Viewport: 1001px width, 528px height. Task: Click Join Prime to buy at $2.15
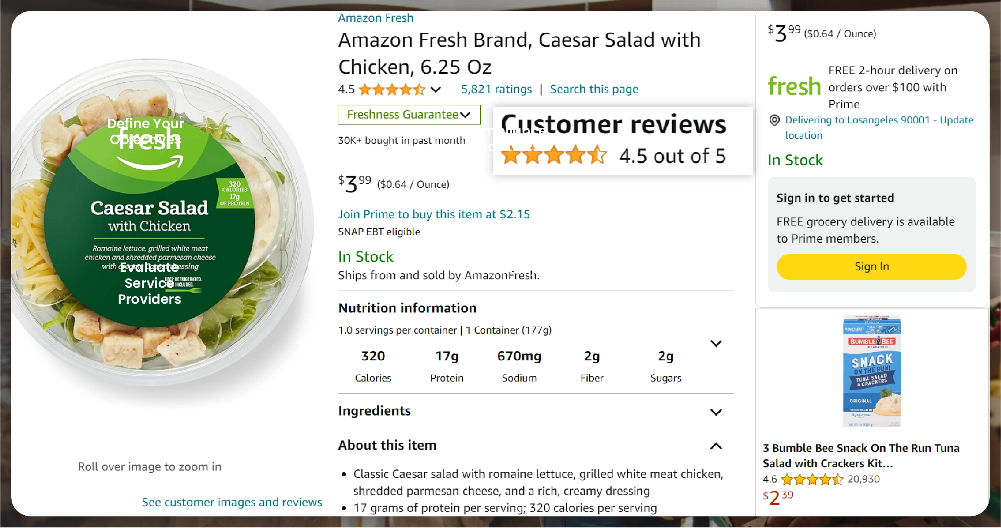point(434,214)
